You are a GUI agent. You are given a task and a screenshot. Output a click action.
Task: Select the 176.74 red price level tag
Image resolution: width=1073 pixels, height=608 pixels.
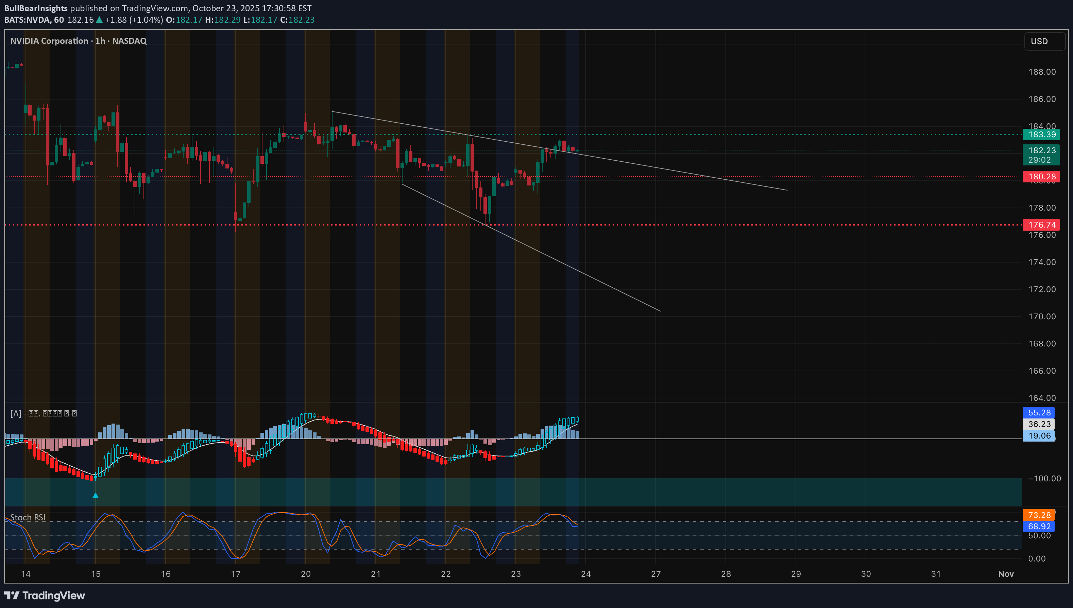click(x=1041, y=225)
